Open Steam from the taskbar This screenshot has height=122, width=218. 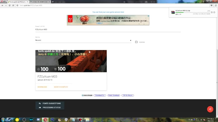pos(10,120)
